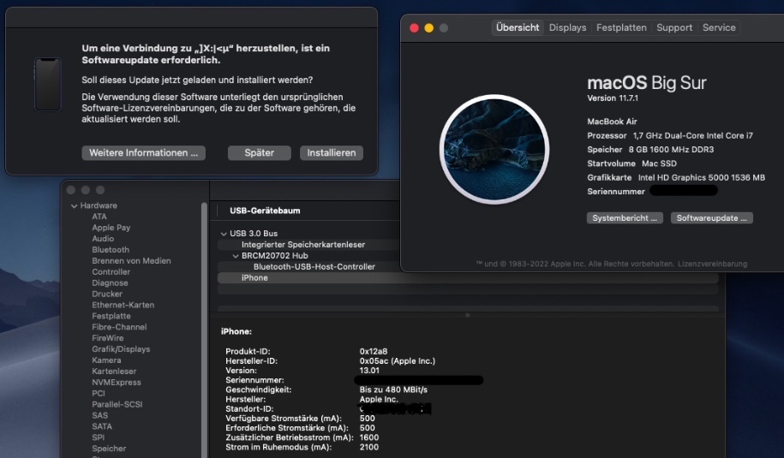Close the About This Mac window
784x458 pixels.
[x=414, y=28]
